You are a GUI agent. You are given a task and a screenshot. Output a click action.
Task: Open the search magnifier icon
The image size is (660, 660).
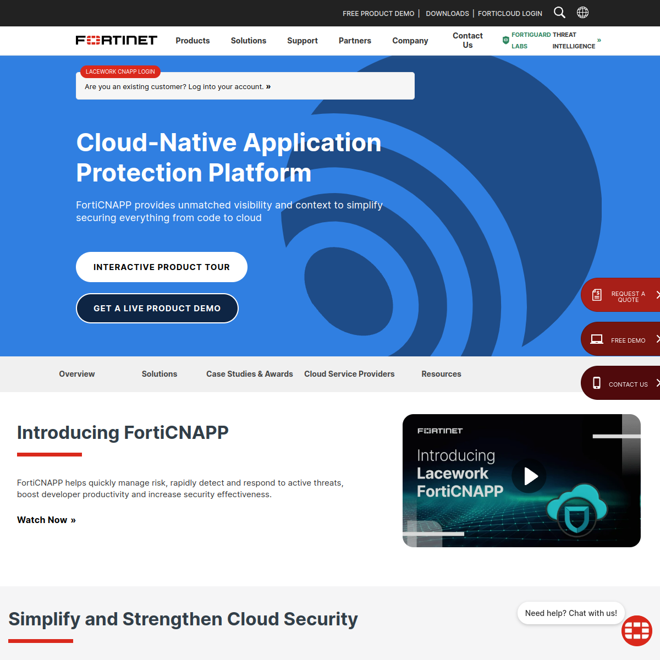coord(559,13)
